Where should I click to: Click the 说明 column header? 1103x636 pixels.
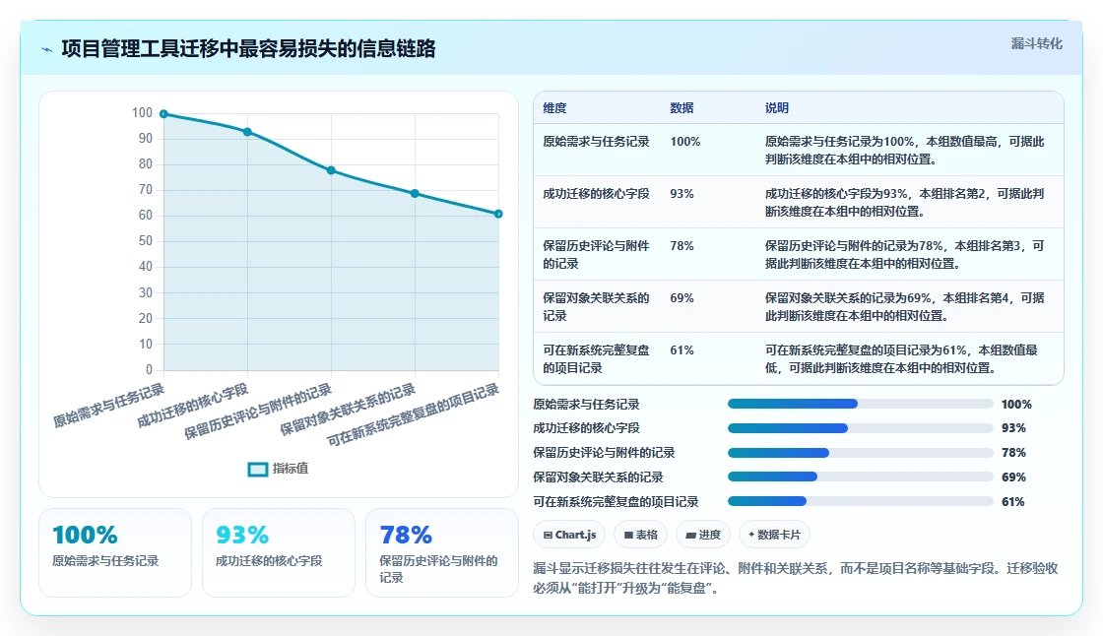[777, 108]
